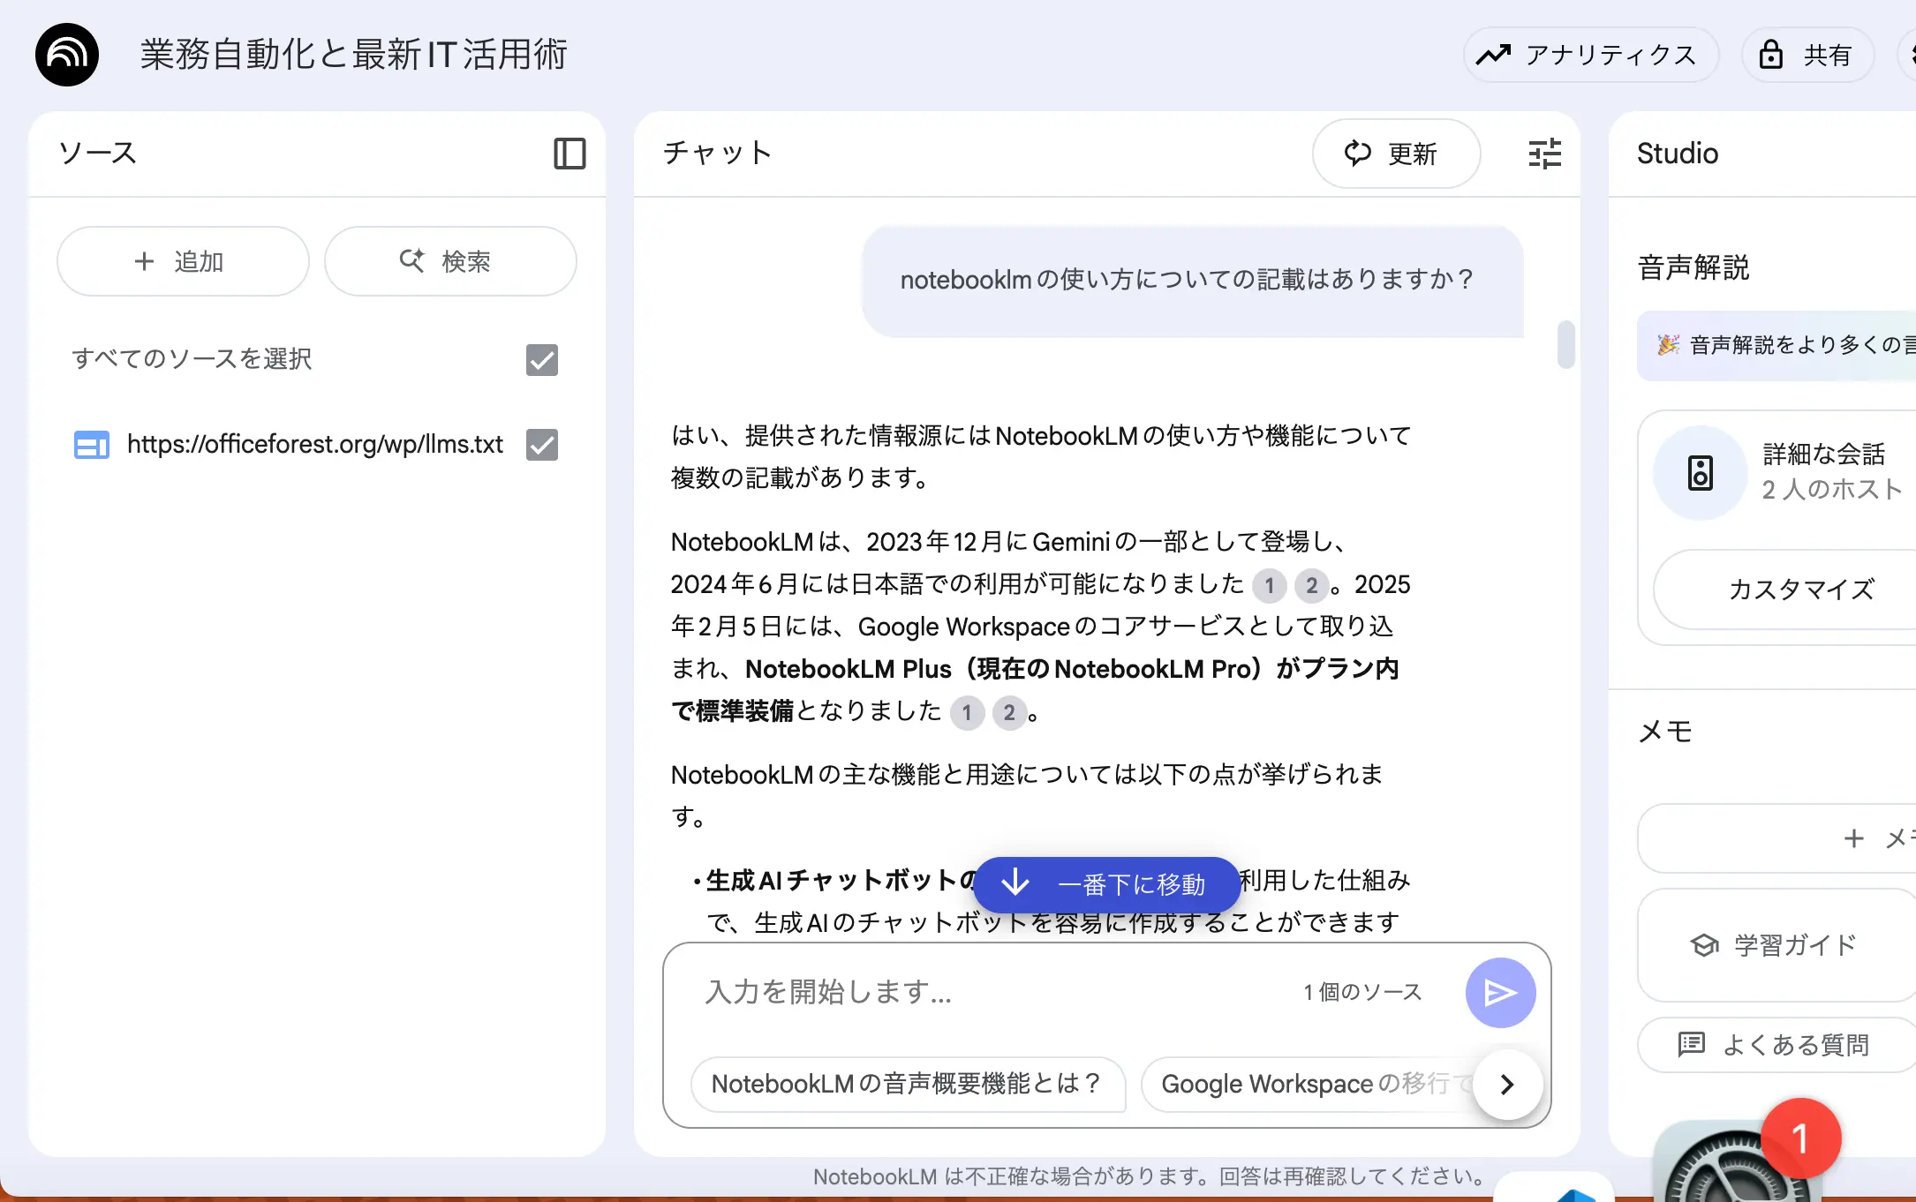Click the カスタマイズ audio overview button
Image resolution: width=1916 pixels, height=1202 pixels.
point(1785,589)
